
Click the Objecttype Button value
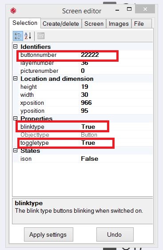(89, 135)
